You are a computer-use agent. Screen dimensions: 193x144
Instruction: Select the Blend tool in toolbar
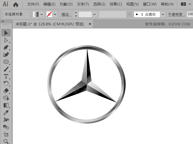[6, 127]
